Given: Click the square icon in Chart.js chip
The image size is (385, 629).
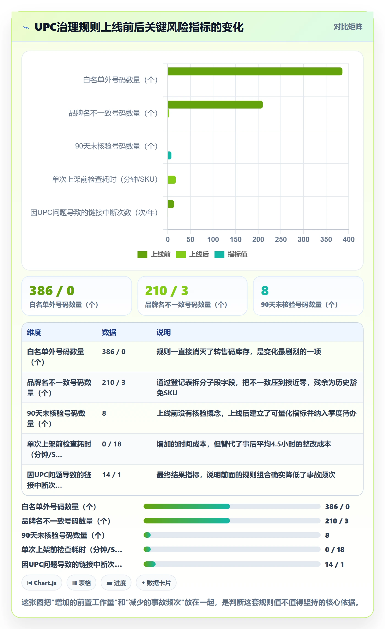Looking at the screenshot, I should pyautogui.click(x=30, y=583).
